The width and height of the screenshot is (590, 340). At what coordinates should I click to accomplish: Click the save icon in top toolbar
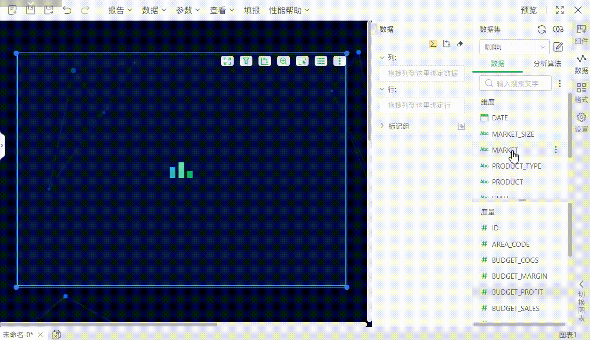click(x=30, y=10)
